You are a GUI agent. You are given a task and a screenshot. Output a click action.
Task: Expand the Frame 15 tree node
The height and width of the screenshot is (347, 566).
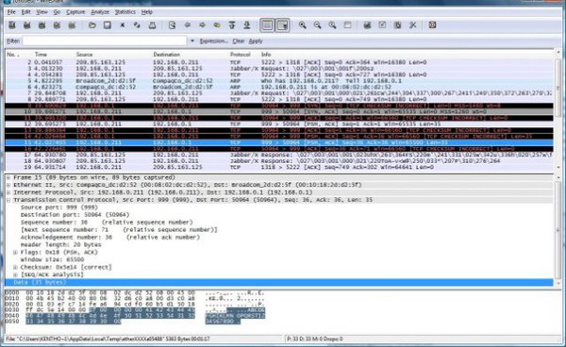8,177
